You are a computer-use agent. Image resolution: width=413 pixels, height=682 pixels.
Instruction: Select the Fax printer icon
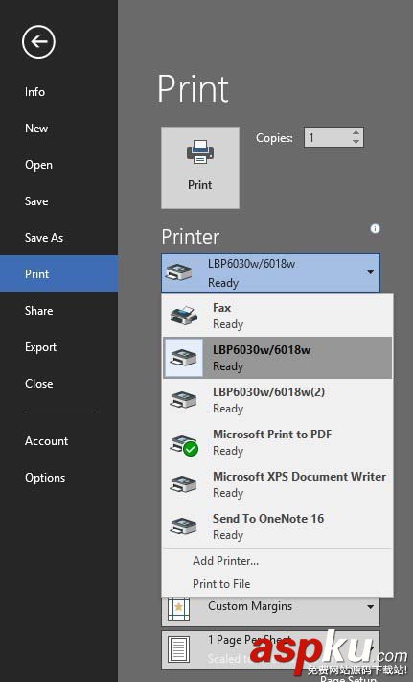tap(184, 316)
